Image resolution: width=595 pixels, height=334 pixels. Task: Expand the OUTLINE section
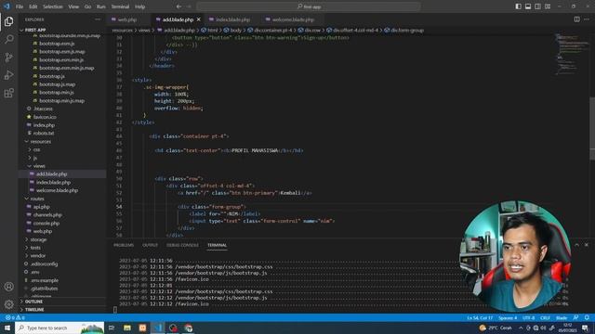33,302
